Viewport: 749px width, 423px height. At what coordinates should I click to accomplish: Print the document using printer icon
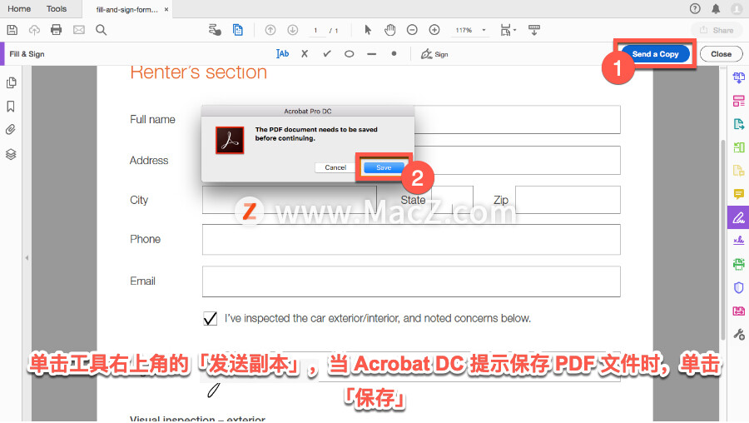[57, 30]
